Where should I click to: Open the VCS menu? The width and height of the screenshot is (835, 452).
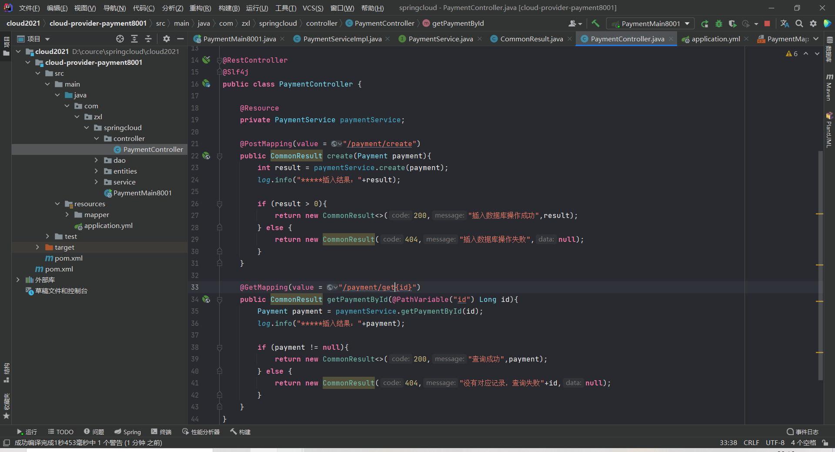tap(313, 8)
